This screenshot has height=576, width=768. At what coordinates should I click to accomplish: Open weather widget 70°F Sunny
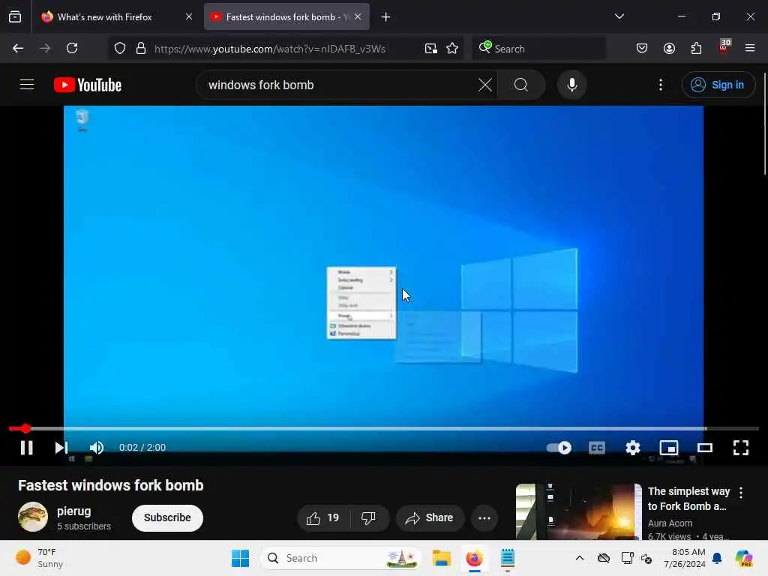(40, 558)
